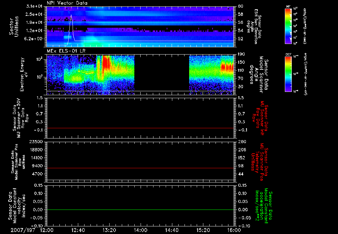Click the "260" telemetry tick value
The width and height of the screenshot is (338, 234).
(242, 141)
